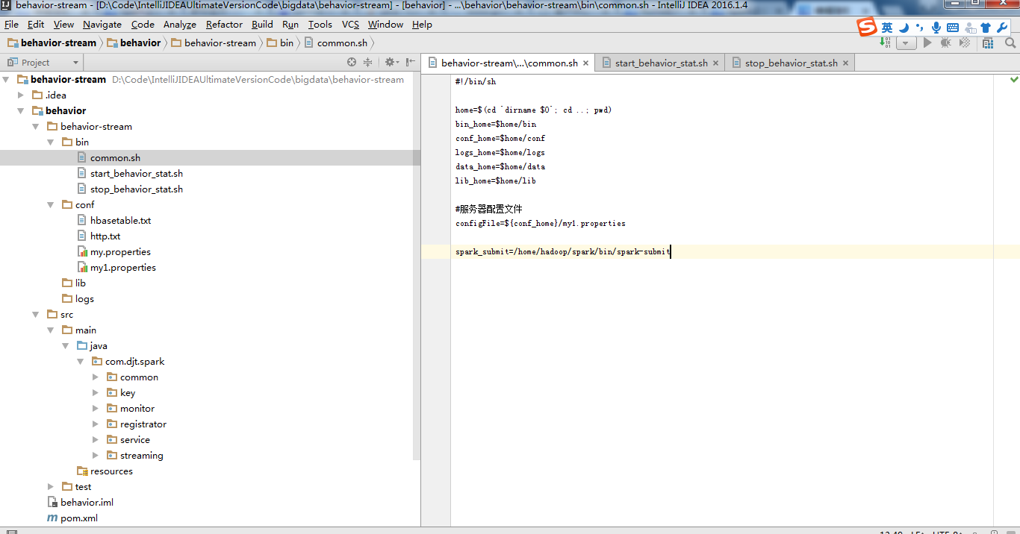
Task: Click the green Run play icon
Action: (x=927, y=43)
